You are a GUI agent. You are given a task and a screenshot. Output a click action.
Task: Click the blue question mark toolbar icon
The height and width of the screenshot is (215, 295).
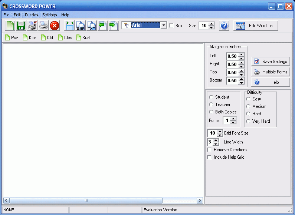(x=224, y=26)
